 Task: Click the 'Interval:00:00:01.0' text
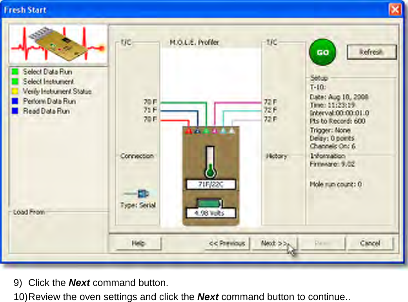pos(339,113)
